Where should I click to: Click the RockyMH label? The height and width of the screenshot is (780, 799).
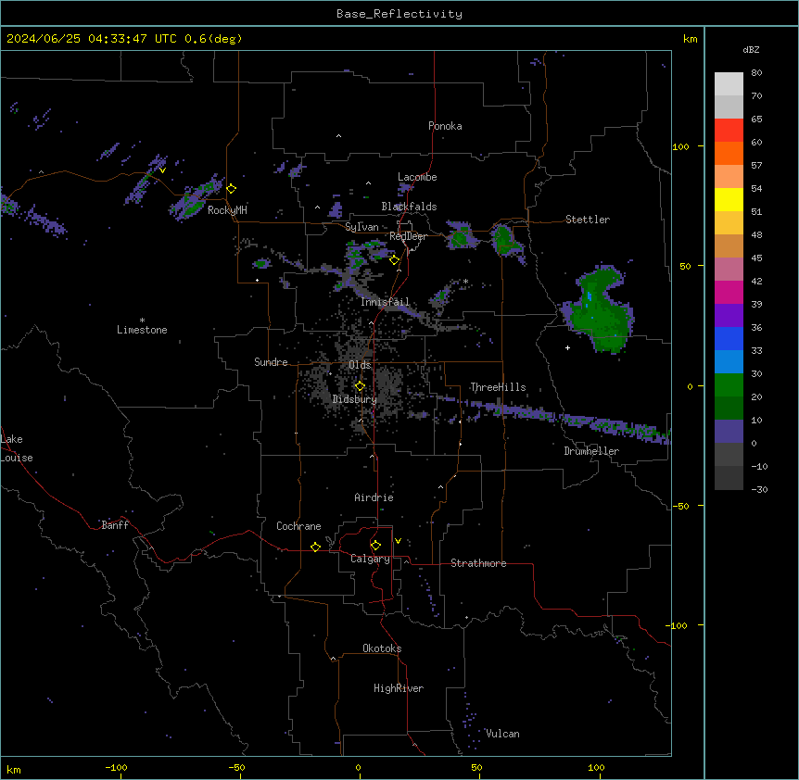point(227,210)
